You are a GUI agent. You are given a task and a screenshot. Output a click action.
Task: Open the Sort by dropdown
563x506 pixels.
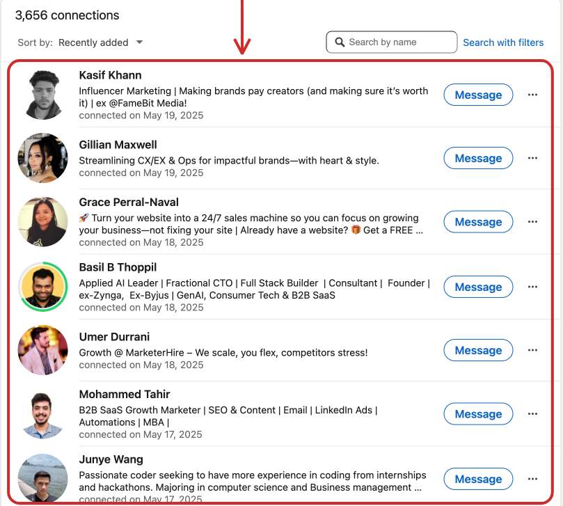[101, 42]
